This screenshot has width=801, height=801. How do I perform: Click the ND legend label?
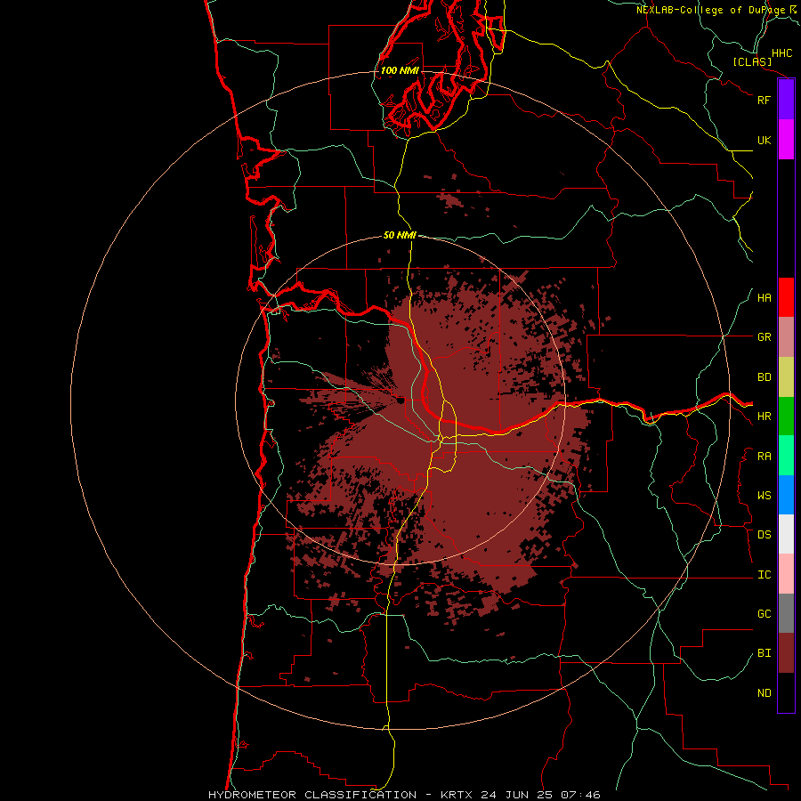[764, 693]
